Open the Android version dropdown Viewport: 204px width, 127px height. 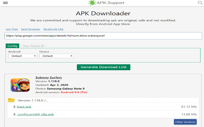[23, 56]
